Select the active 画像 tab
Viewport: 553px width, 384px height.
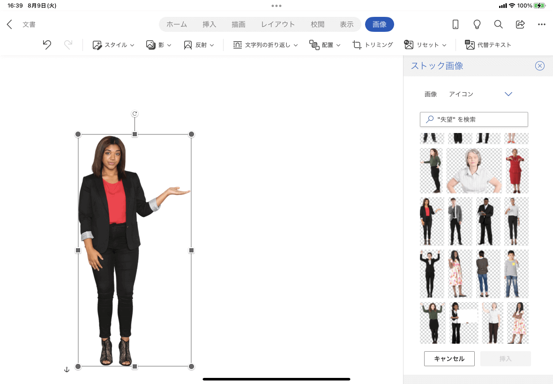point(380,24)
